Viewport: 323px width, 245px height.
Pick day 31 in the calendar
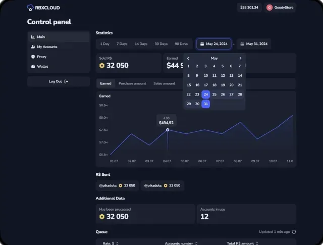coord(206,104)
